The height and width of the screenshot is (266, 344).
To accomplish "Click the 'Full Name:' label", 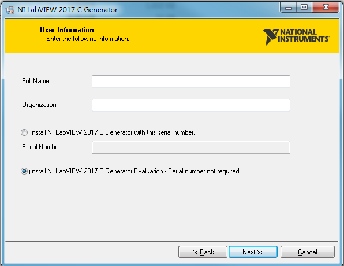I will pos(36,81).
